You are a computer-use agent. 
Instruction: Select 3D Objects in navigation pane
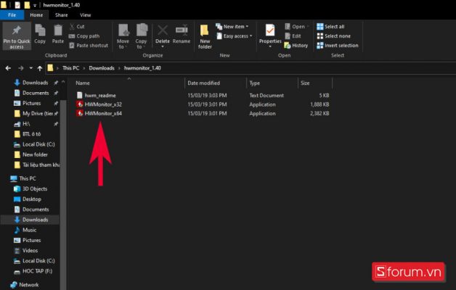35,188
